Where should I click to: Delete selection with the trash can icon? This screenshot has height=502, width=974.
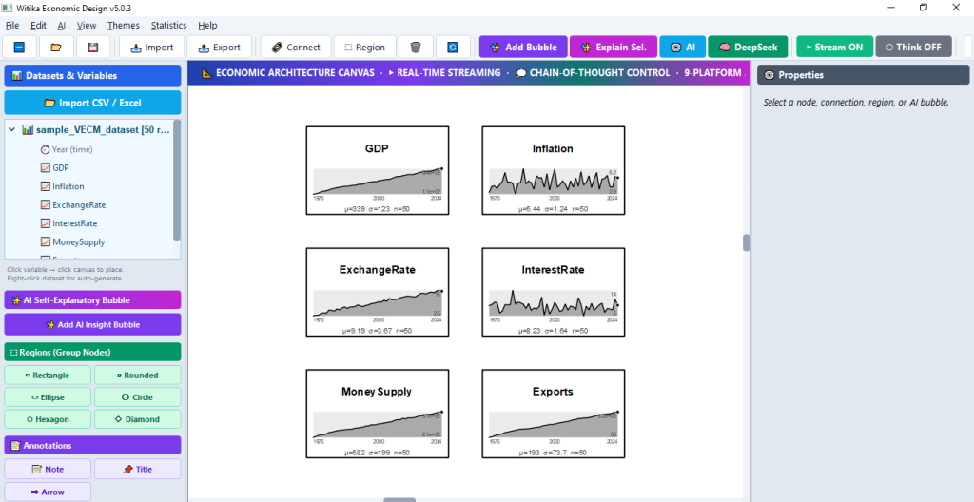coord(416,48)
